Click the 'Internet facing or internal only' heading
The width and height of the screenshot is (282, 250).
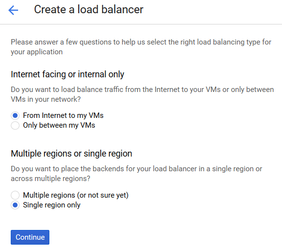pos(67,74)
